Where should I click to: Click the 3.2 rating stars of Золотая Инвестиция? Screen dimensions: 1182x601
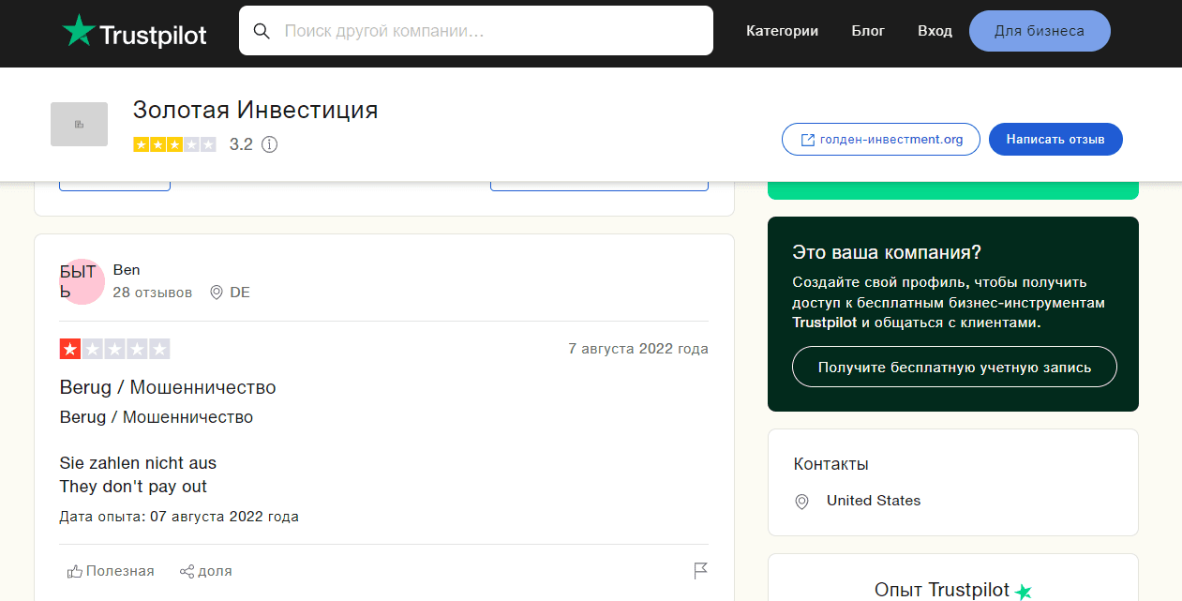(174, 144)
